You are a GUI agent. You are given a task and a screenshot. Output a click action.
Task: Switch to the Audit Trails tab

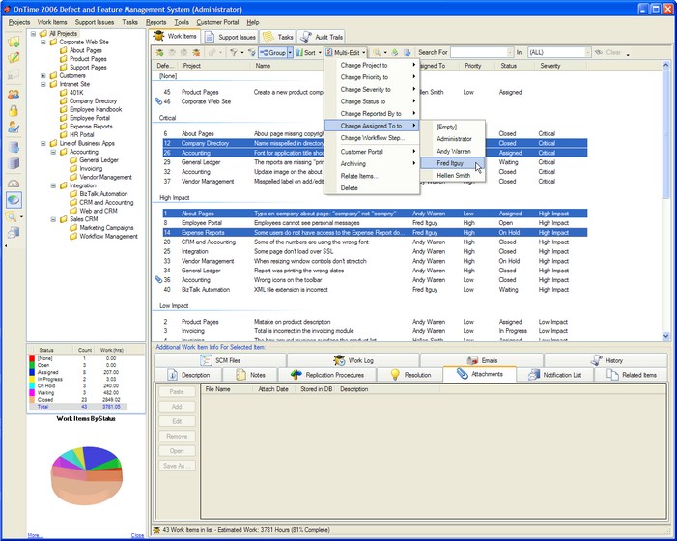[x=322, y=37]
